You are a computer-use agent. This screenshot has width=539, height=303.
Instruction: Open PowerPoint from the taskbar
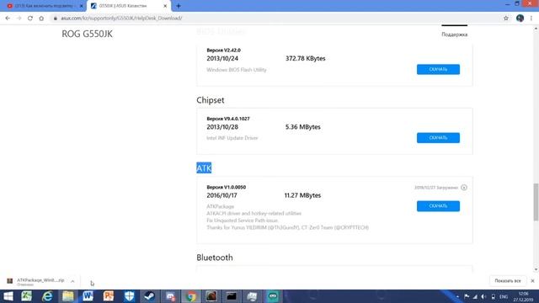coord(109,296)
